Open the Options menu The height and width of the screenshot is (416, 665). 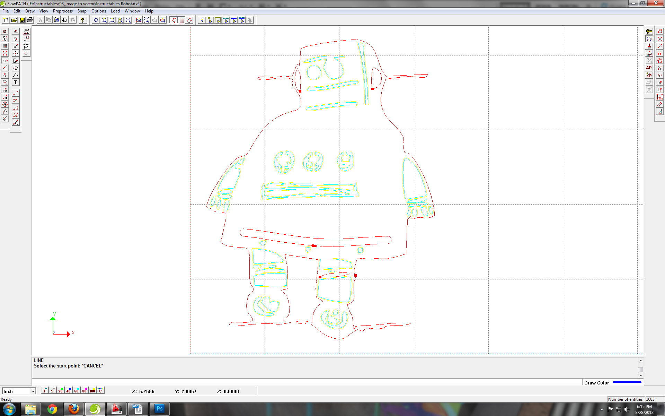(x=99, y=11)
